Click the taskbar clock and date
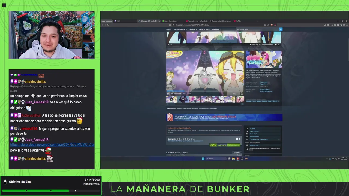 point(344,159)
